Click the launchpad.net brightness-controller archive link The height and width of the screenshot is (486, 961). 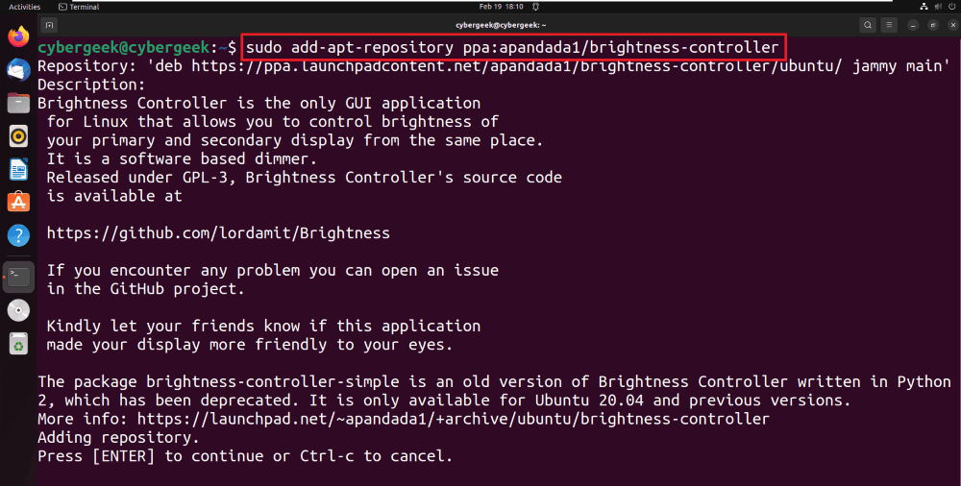point(454,419)
